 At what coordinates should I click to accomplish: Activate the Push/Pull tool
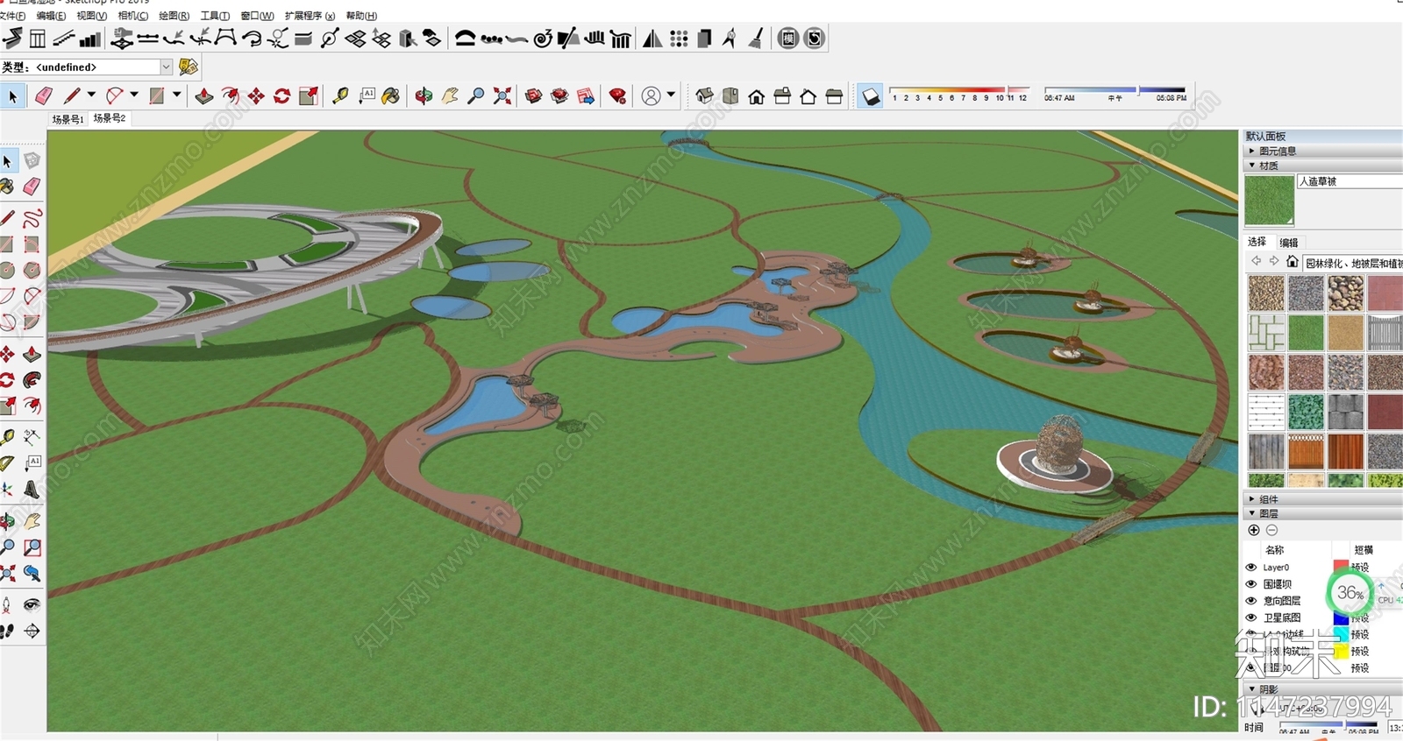(204, 96)
